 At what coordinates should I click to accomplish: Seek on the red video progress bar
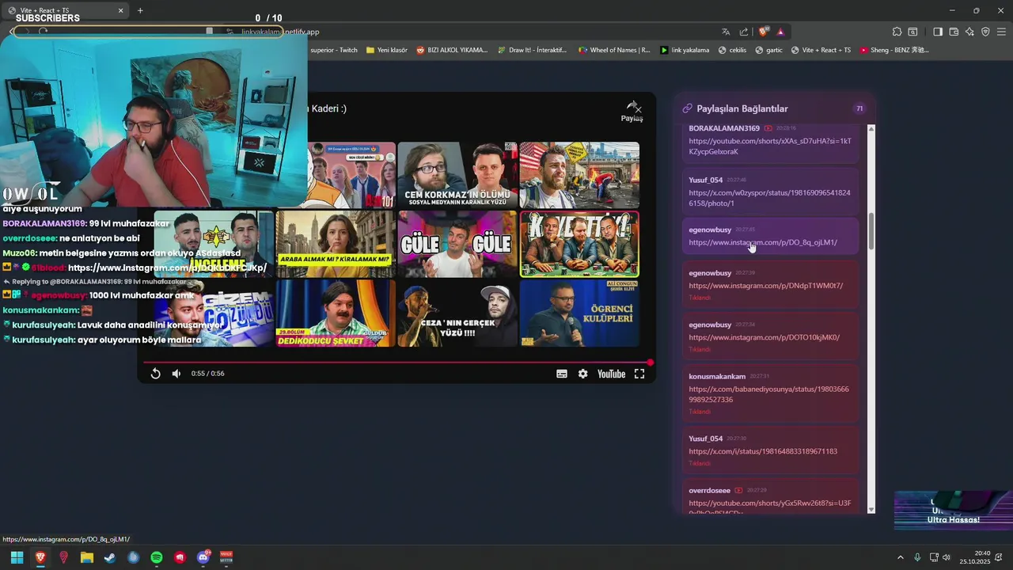click(398, 363)
